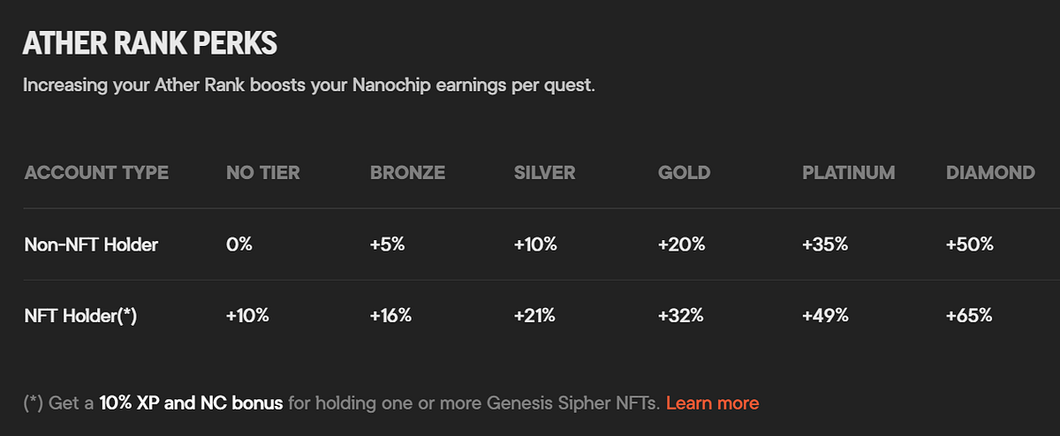Click the NFT Holder Diamond +65% value
1060x436 pixels.
(x=969, y=315)
